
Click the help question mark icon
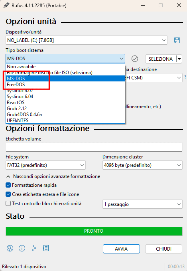(185, 77)
